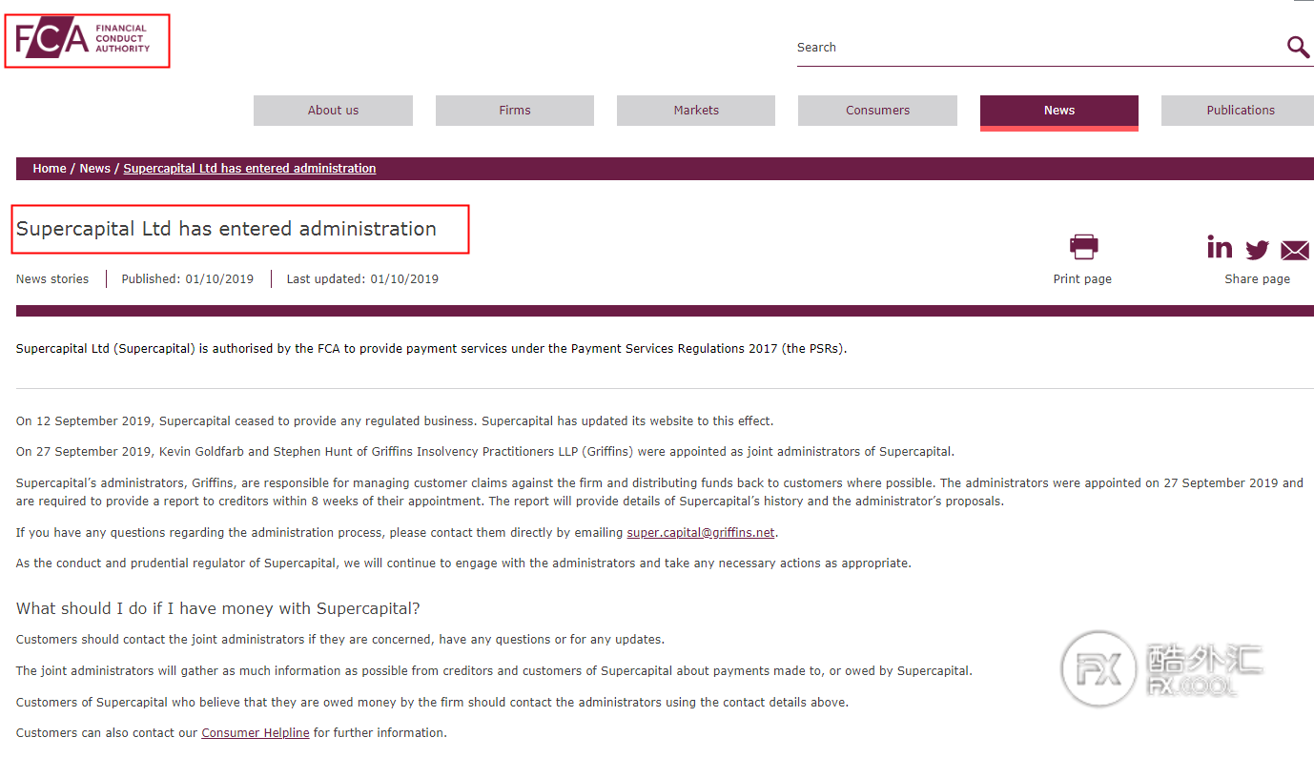
Task: Click the search magnifier icon
Action: point(1298,47)
